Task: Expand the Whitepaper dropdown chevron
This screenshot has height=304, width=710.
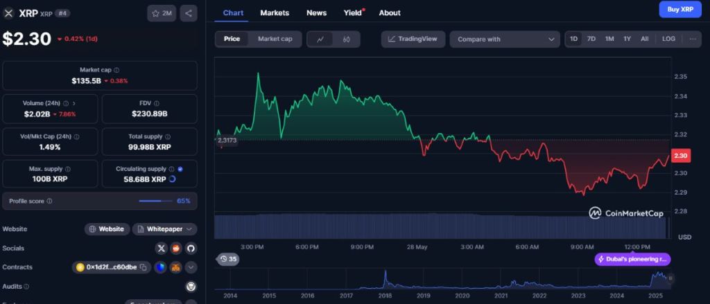Action: 189,229
